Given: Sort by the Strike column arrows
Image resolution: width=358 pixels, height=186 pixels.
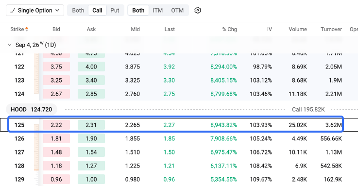Looking at the screenshot, I should click(x=27, y=29).
